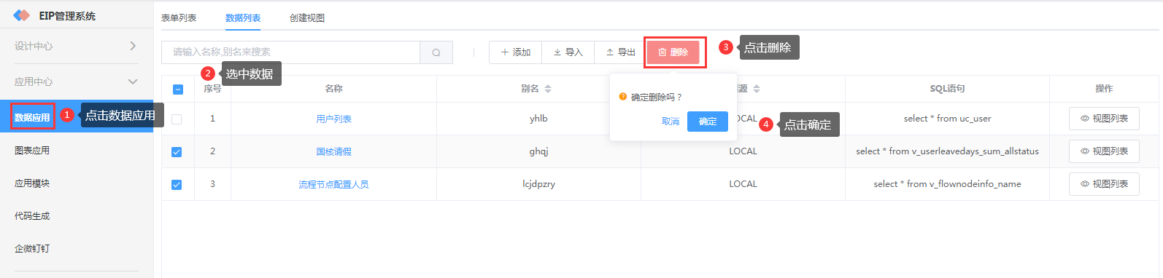The width and height of the screenshot is (1163, 278).
Task: Open 图表应用 in the sidebar
Action: 77,151
